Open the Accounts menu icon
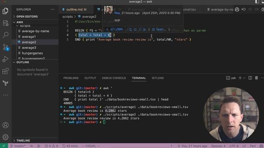The height and width of the screenshot is (148, 264). (x=5, y=125)
